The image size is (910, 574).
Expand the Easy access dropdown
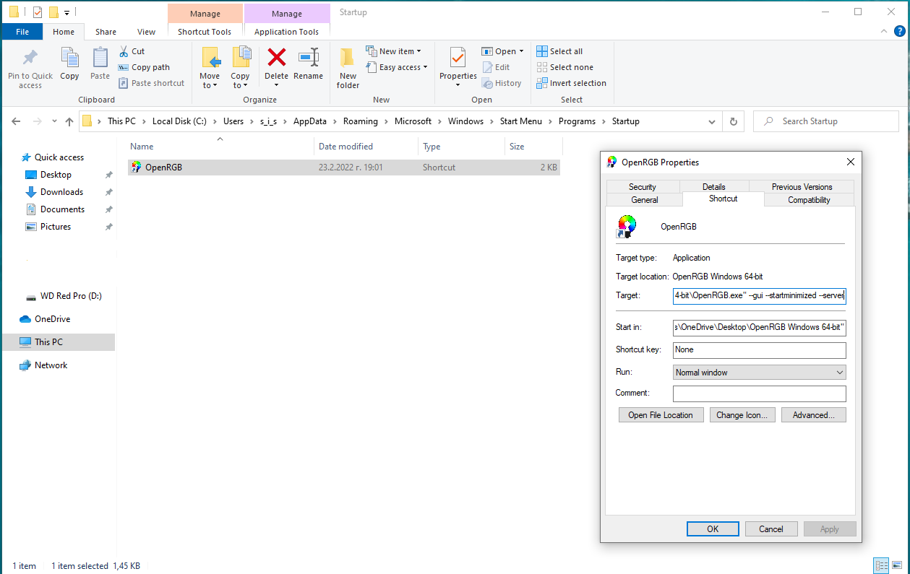pos(397,67)
